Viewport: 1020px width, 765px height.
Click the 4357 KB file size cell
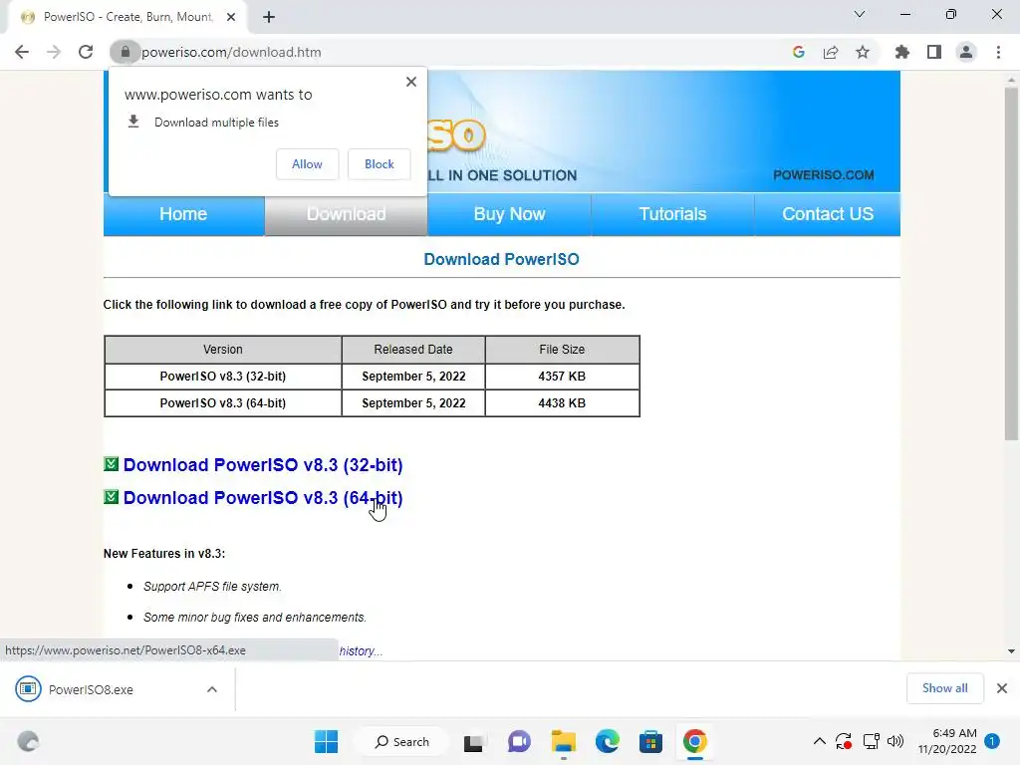[562, 376]
